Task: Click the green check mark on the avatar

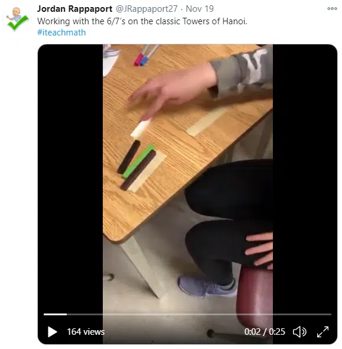Action: 18,22
